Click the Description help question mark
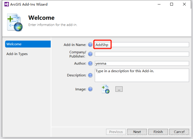 click(90, 75)
